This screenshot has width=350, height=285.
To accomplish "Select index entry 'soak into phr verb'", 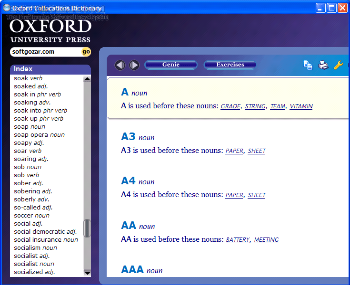I will tap(40, 111).
